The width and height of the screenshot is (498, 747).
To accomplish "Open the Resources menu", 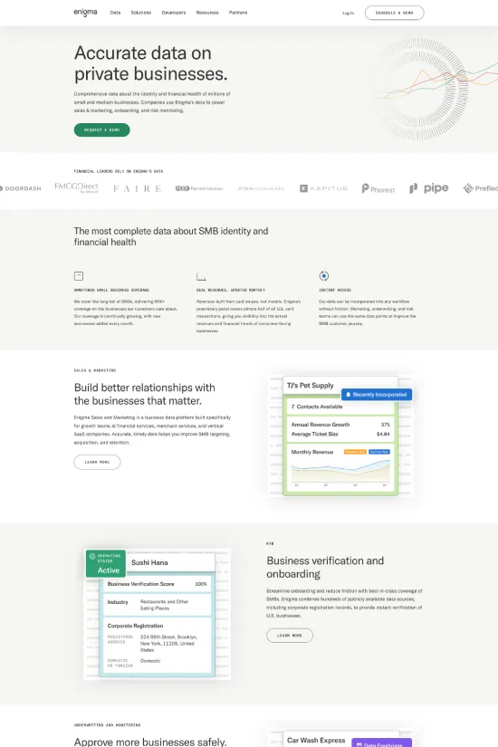I will (x=207, y=13).
